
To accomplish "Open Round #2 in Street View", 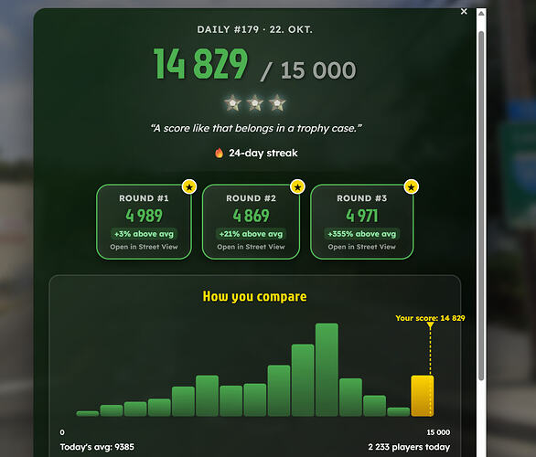I will 251,247.
